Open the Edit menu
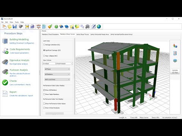The width and height of the screenshot is (182, 136). (x=6, y=22)
